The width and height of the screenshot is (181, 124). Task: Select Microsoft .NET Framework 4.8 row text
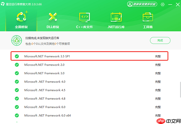pyautogui.click(x=45, y=98)
